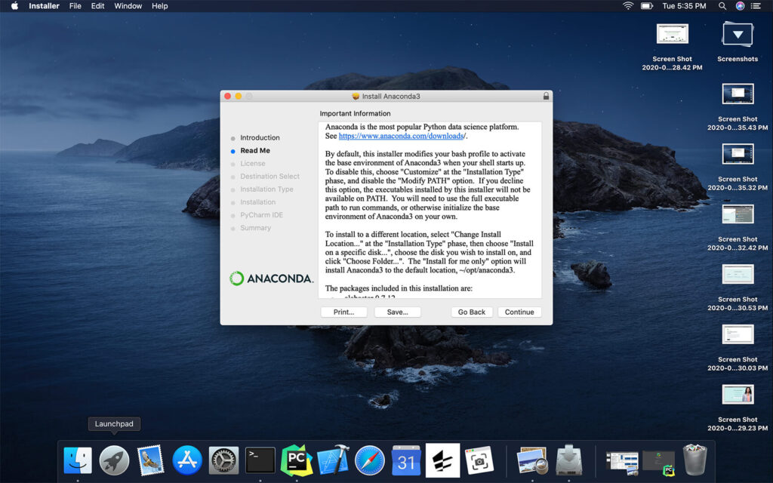Open the Installer app menu
The image size is (773, 483).
(44, 6)
